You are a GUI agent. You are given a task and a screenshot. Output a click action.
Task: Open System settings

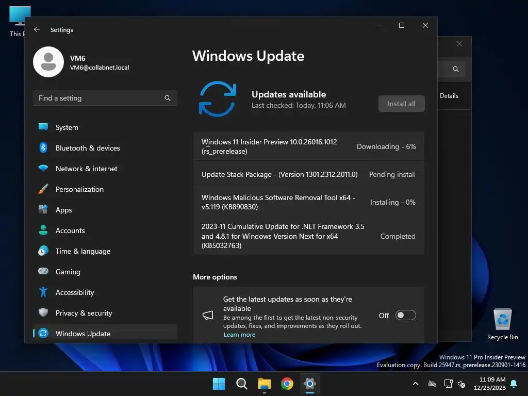105,127
